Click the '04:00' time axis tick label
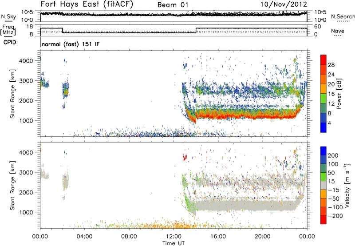Screen dimensions: 355x246 click(x=85, y=237)
